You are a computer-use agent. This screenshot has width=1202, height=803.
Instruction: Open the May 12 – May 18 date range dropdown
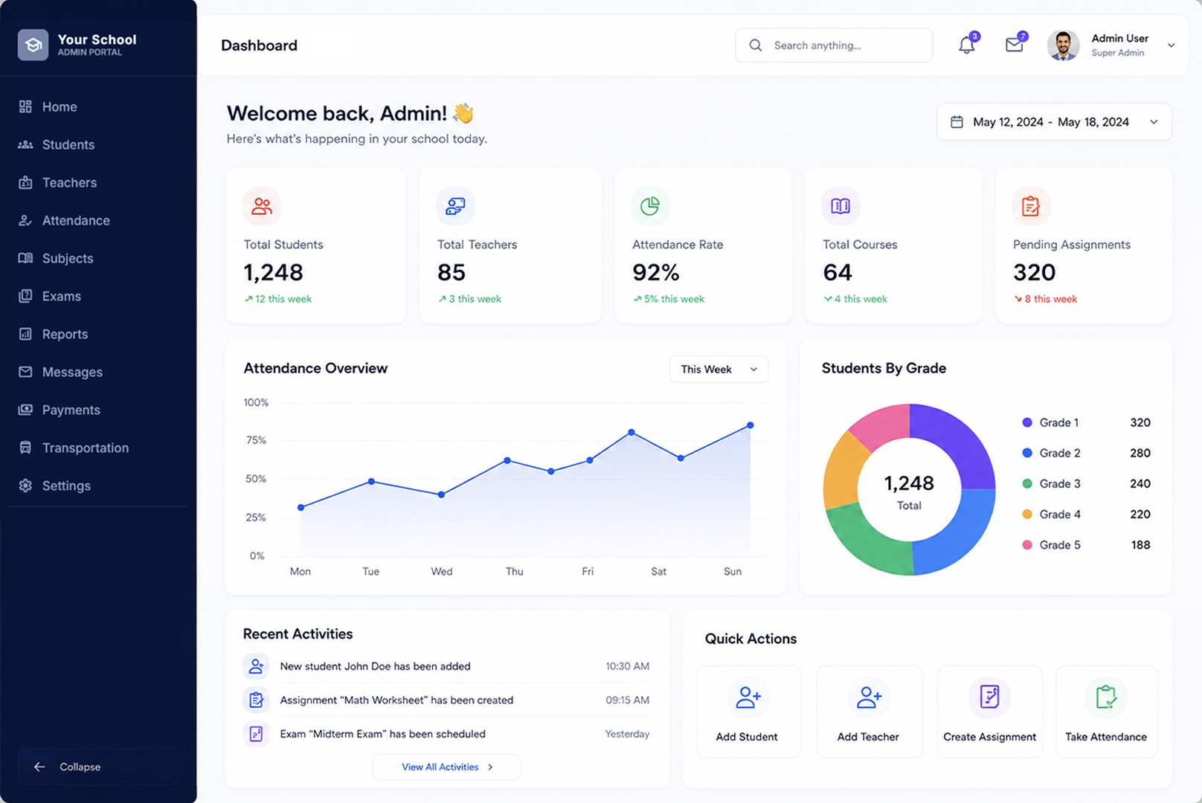coord(1053,122)
